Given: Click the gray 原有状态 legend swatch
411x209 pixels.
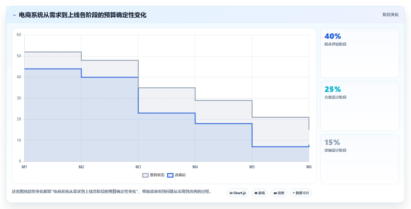Looking at the screenshot, I should 145,175.
